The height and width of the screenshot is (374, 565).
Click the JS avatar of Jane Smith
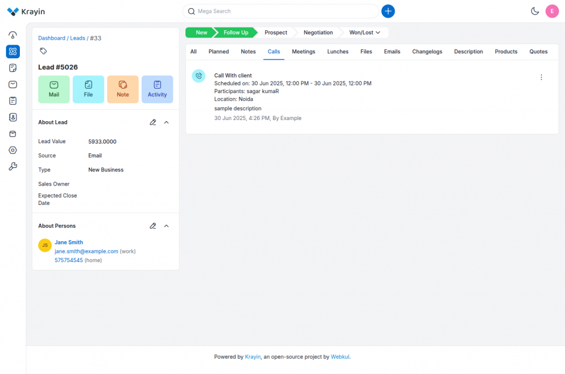coord(45,245)
